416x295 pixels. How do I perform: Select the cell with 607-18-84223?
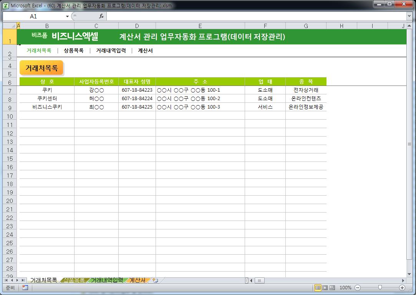pyautogui.click(x=137, y=90)
